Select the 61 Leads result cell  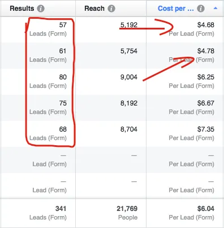click(48, 55)
